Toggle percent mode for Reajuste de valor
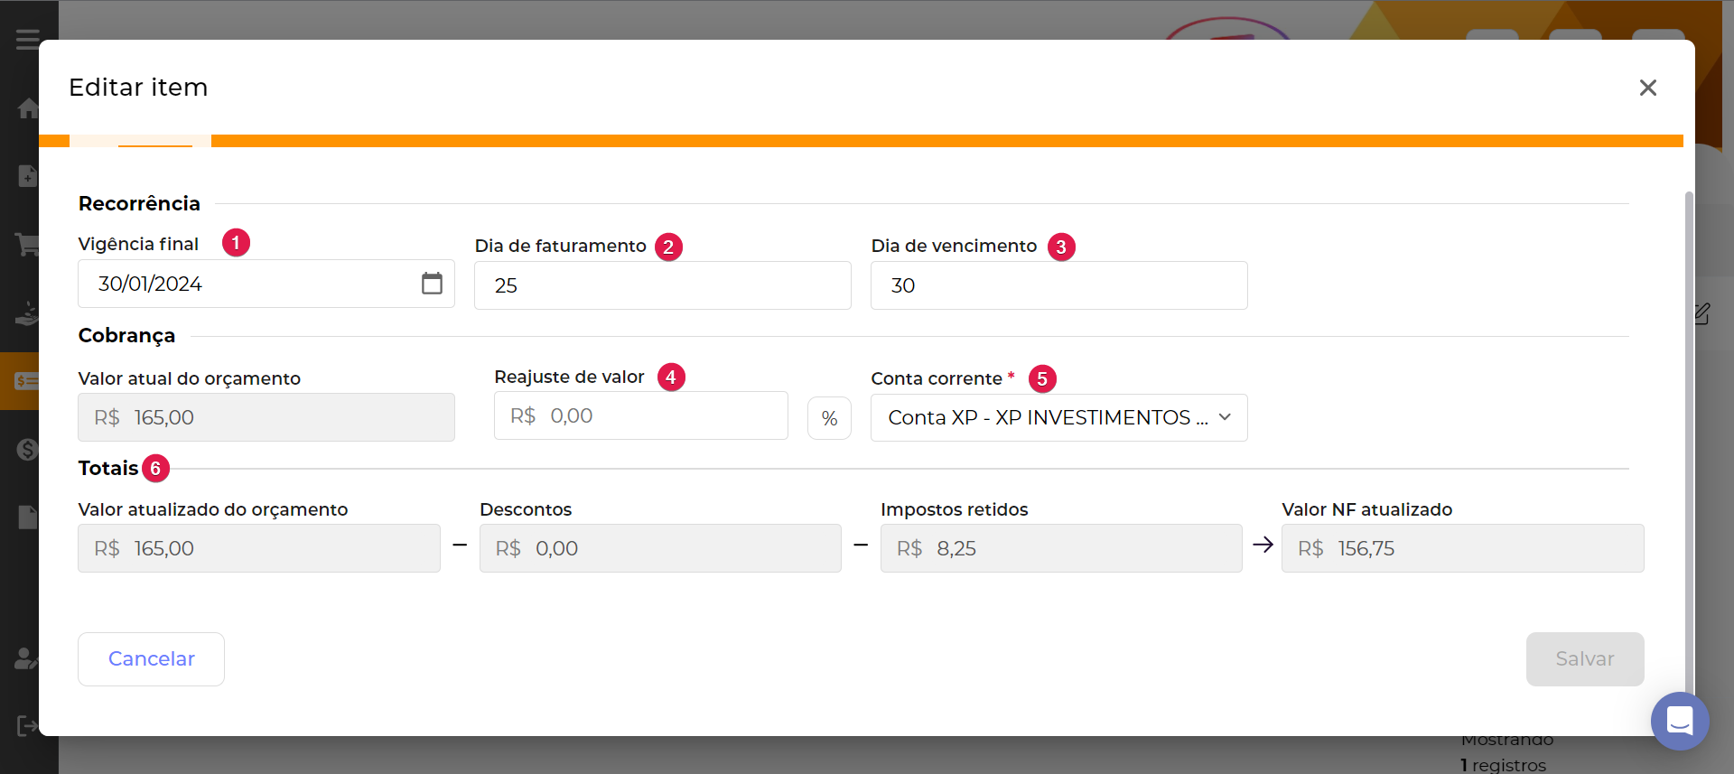The width and height of the screenshot is (1734, 774). (x=829, y=418)
